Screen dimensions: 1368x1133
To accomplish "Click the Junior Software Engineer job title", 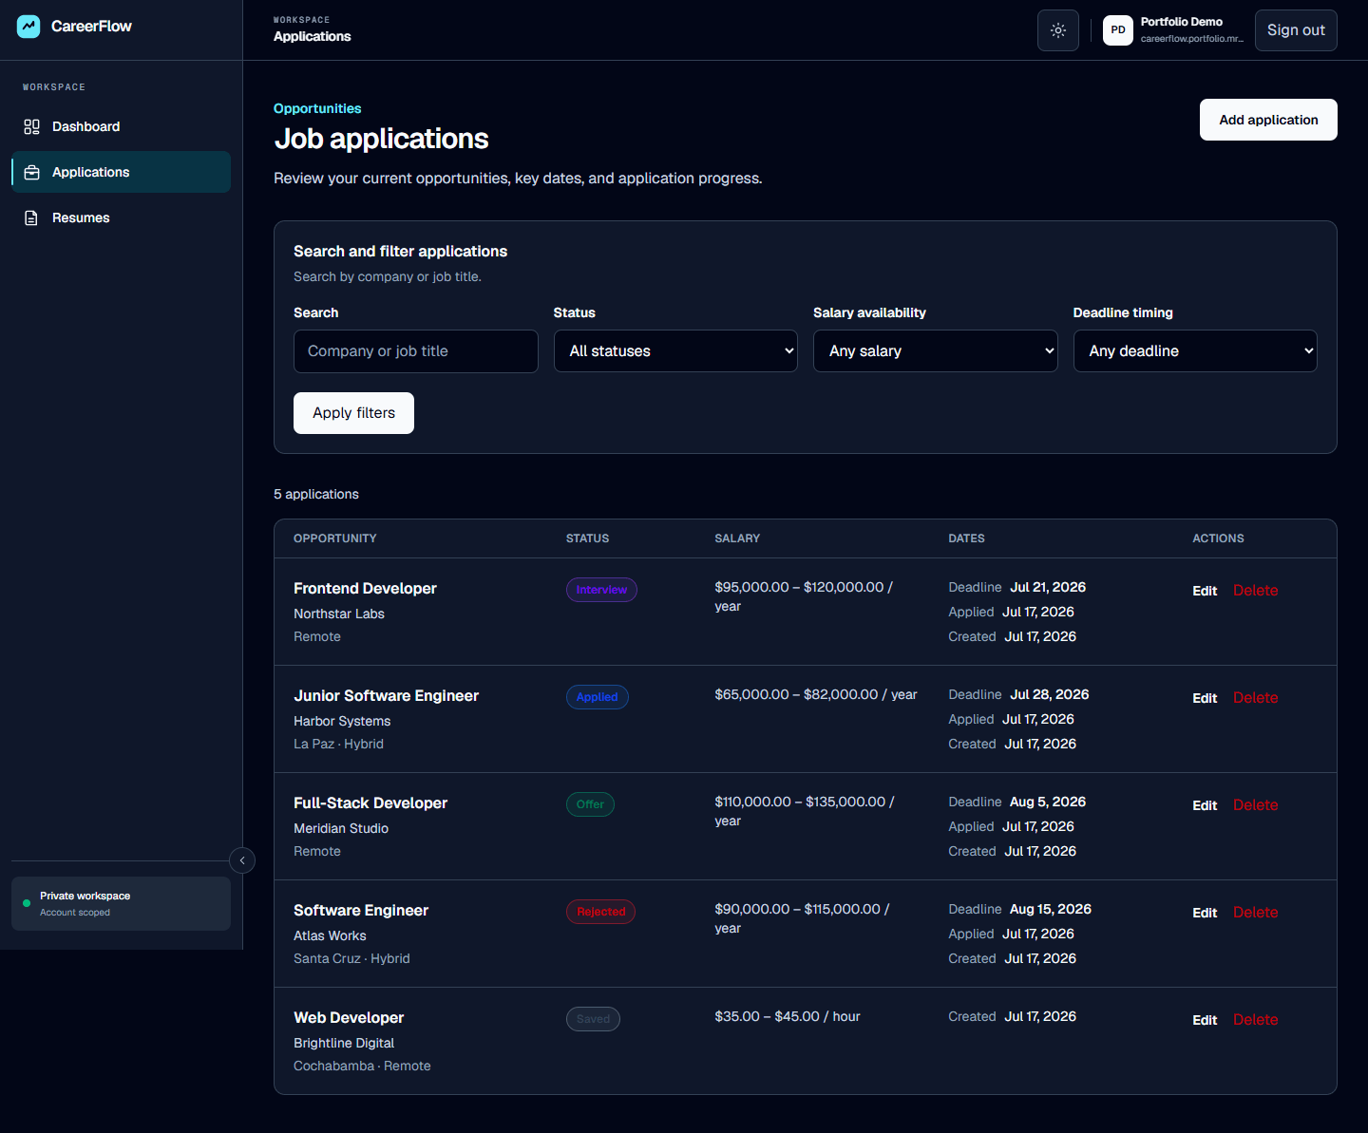I will [386, 696].
